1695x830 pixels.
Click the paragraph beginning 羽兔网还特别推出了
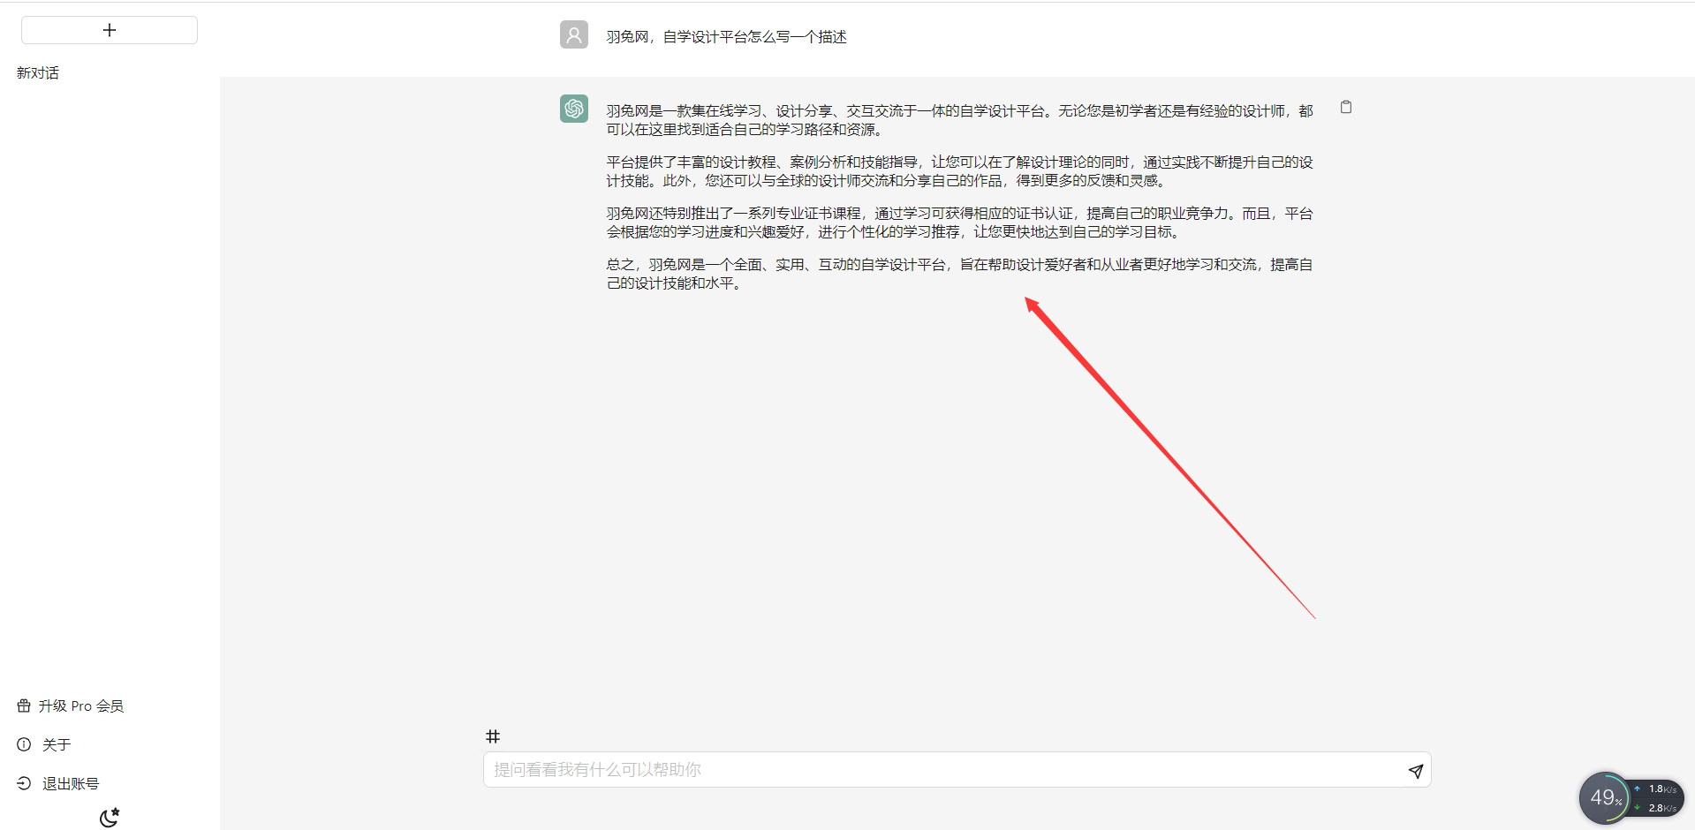pyautogui.click(x=959, y=223)
